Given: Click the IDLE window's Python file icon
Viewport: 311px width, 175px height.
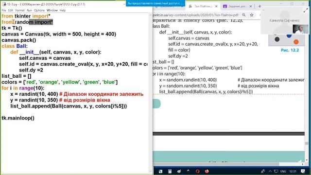Looking at the screenshot, I should (4, 4).
